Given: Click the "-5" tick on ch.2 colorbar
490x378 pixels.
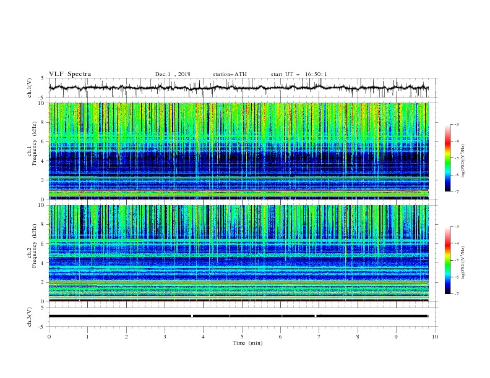Looking at the screenshot, I should pyautogui.click(x=457, y=260).
